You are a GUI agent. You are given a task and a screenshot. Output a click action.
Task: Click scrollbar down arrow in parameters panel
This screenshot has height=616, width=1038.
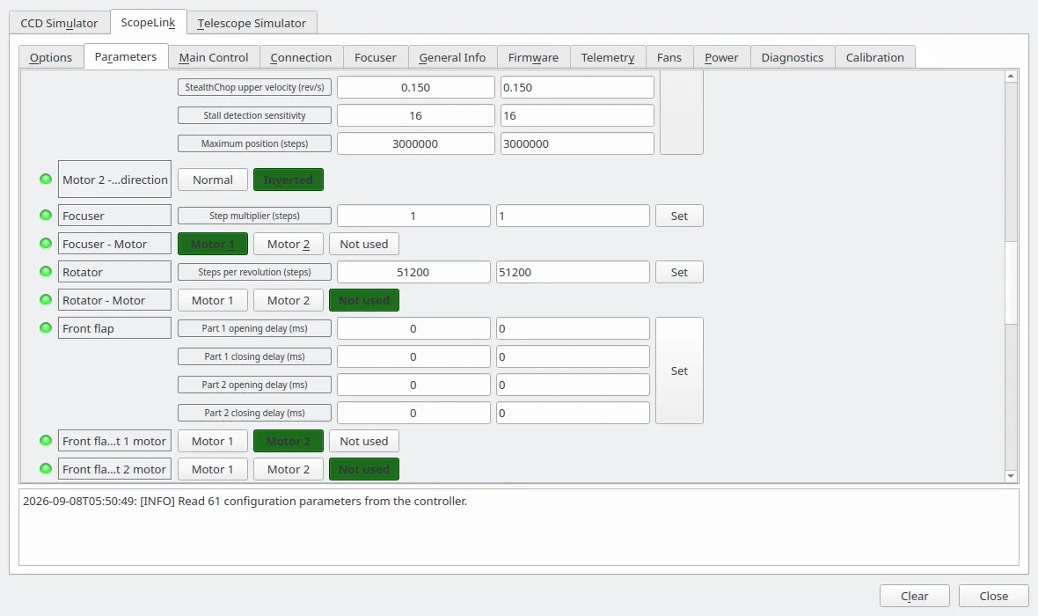point(1011,475)
